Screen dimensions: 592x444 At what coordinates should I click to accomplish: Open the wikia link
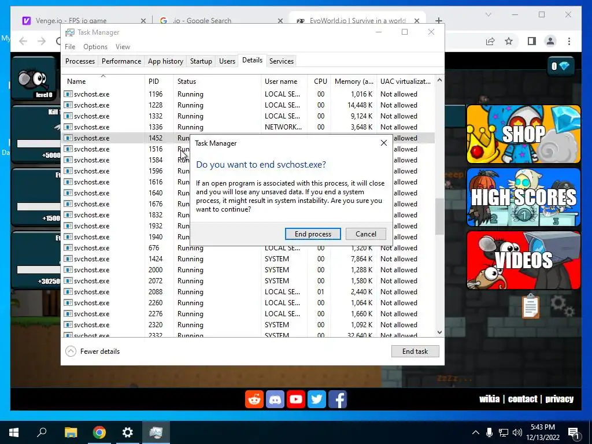pyautogui.click(x=489, y=399)
